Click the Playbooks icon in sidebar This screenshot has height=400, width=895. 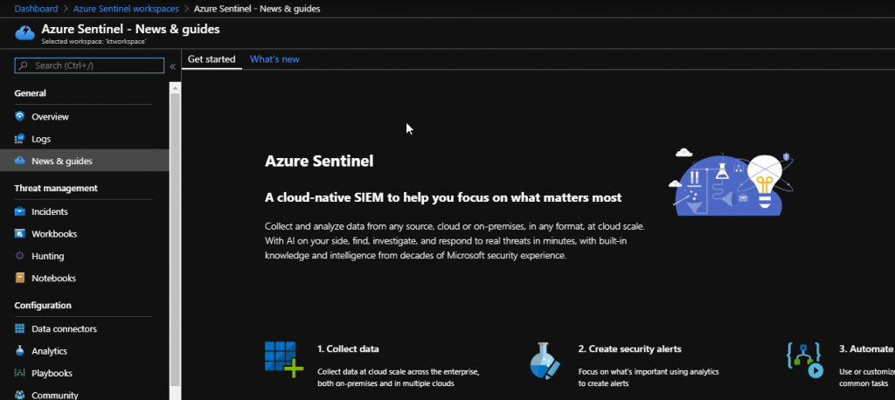pyautogui.click(x=20, y=373)
